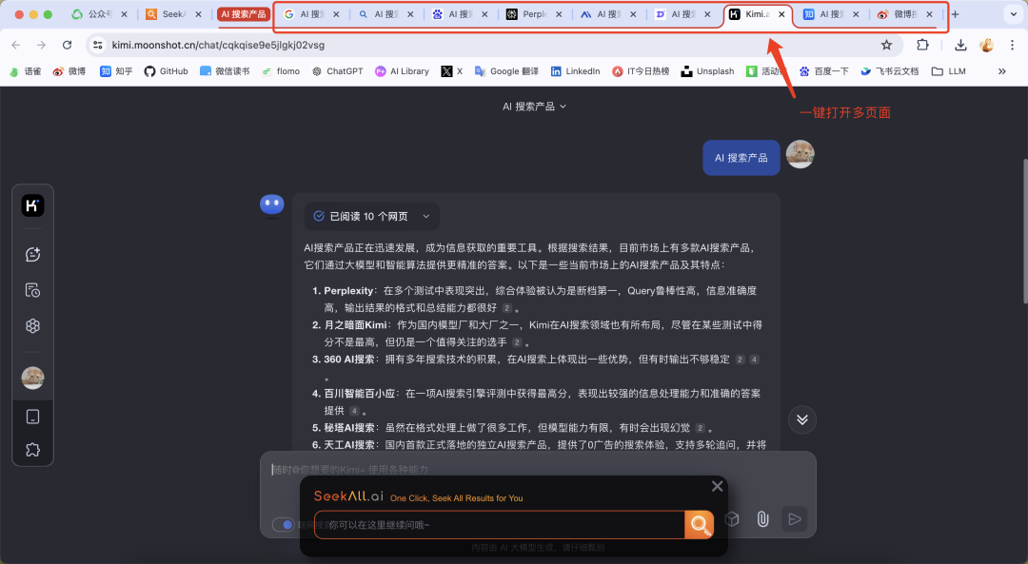Open the Unsplash bookmark
This screenshot has height=564, width=1028.
coord(708,71)
